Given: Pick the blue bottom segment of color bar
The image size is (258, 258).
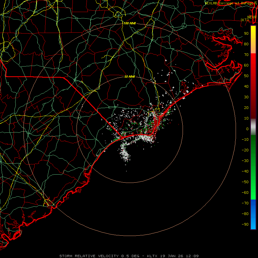Looking at the screenshot, I should (253, 214).
